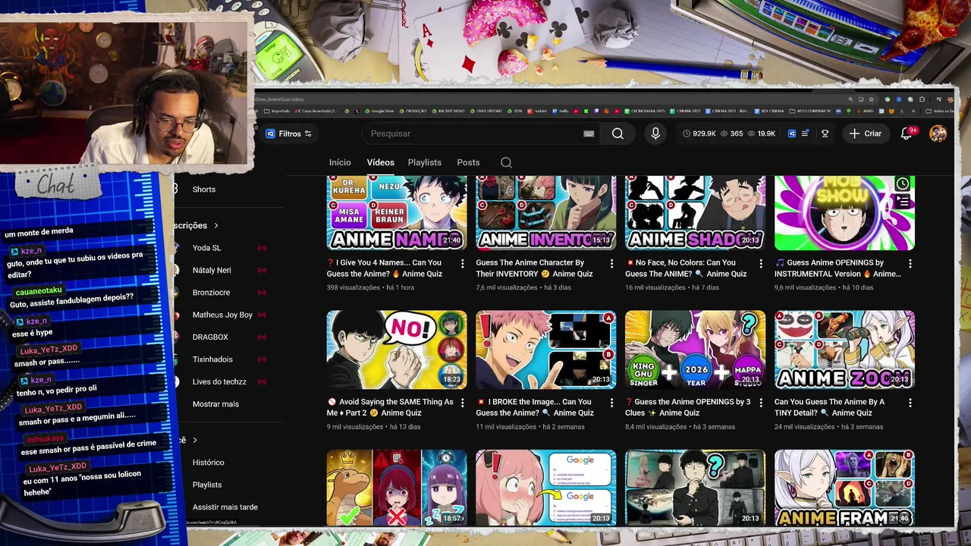
Task: Play the ANIME ZOOM thumbnail video
Action: click(844, 350)
